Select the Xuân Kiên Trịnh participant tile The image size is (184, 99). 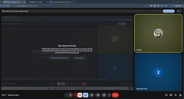click(158, 72)
